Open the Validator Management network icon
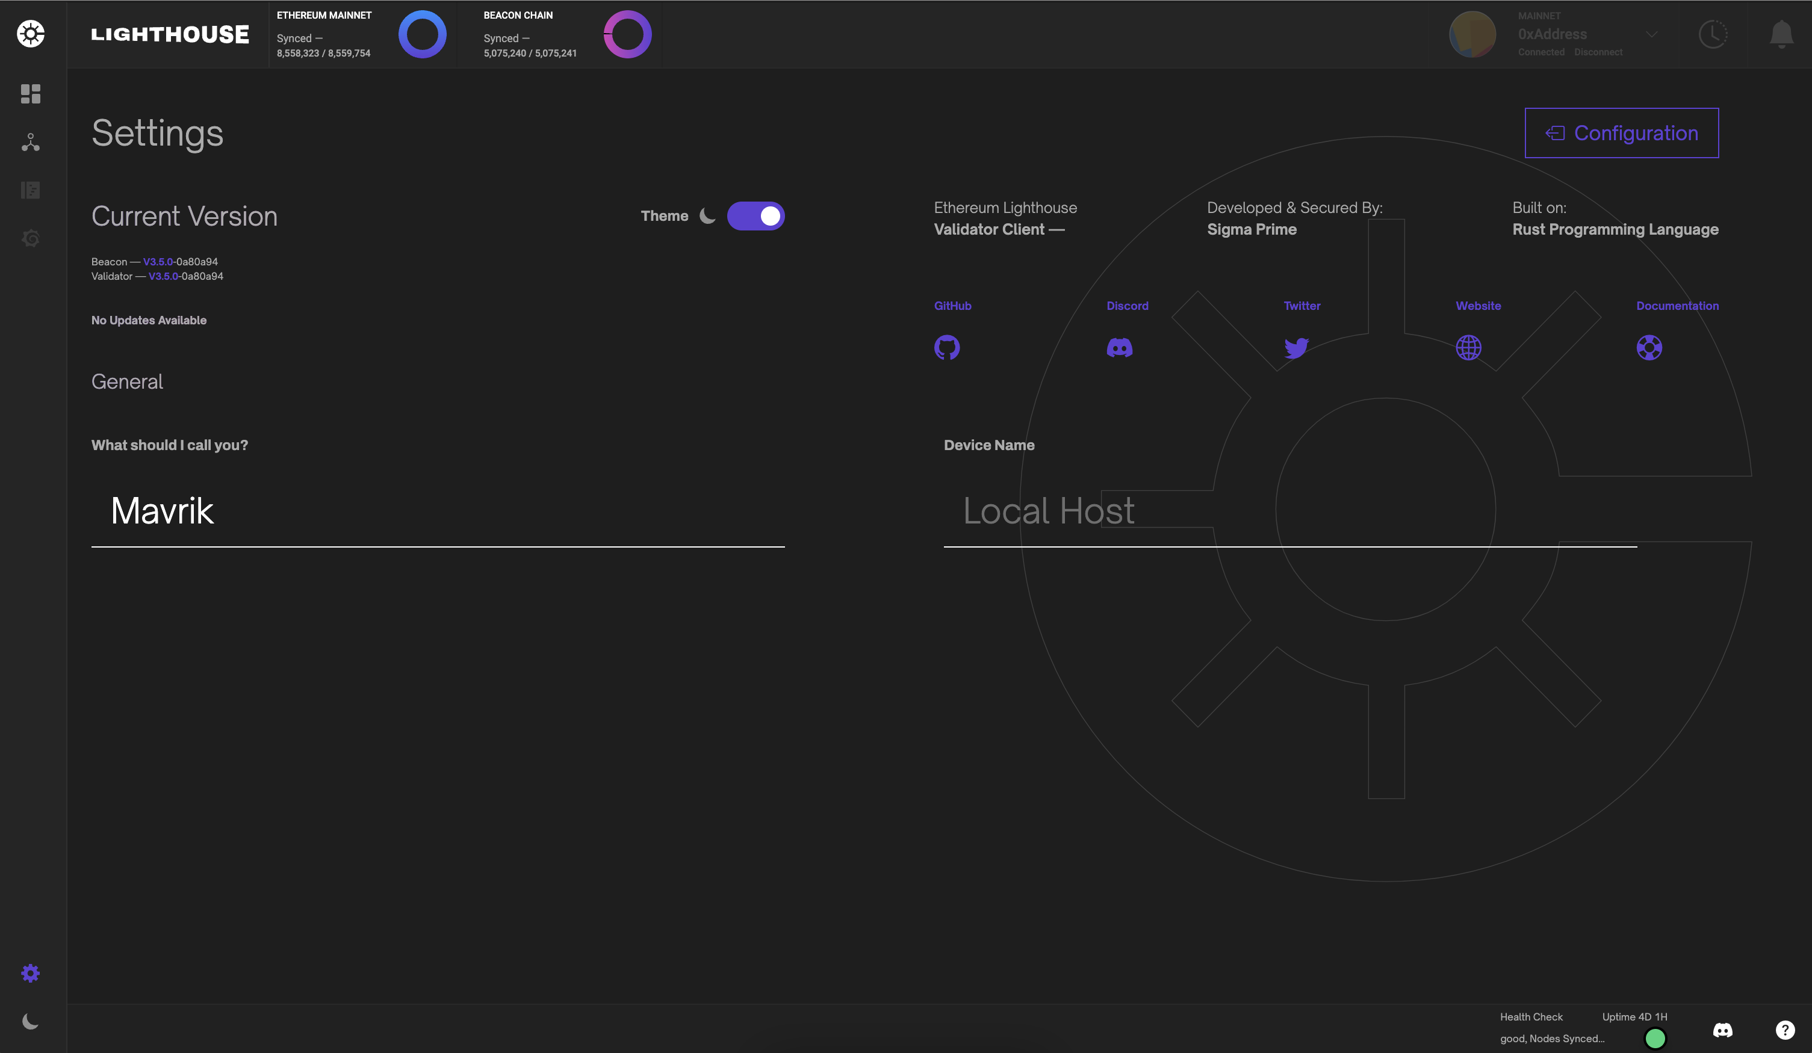1812x1053 pixels. coord(30,143)
